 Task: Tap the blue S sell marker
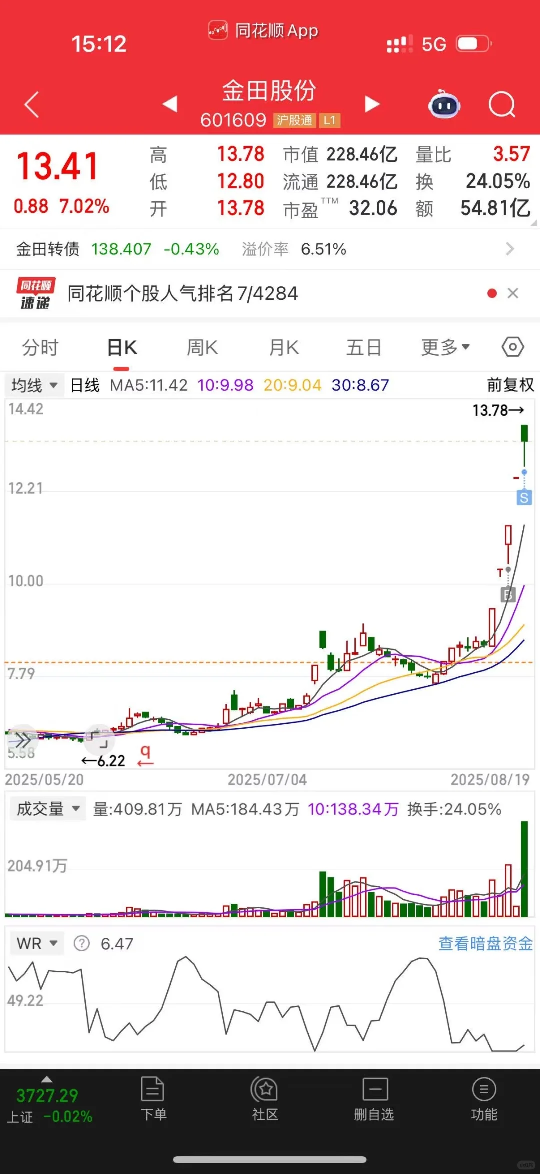[524, 497]
